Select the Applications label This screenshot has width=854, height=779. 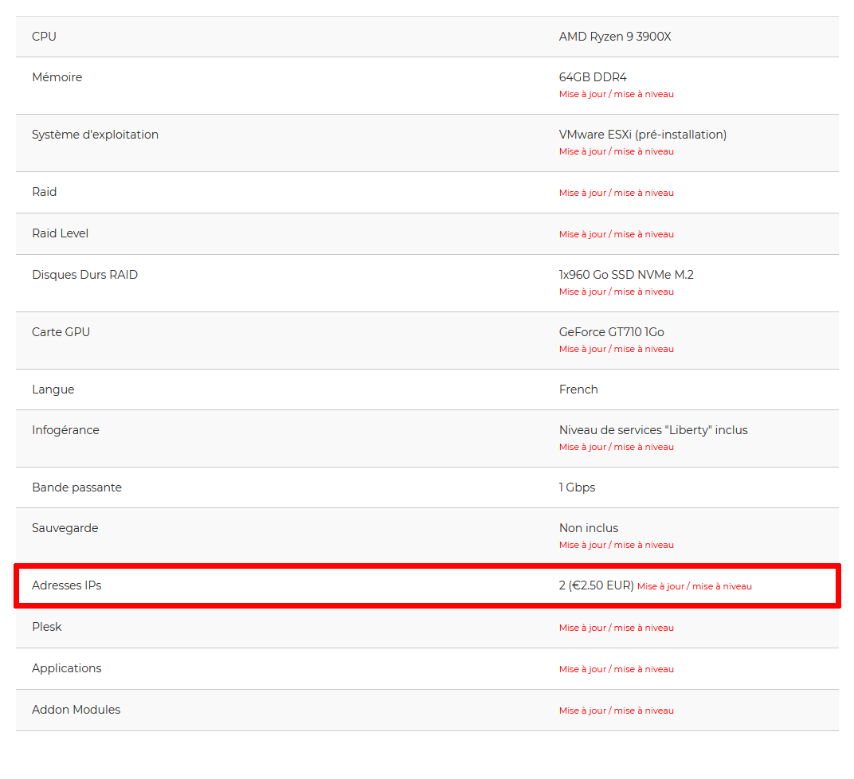66,668
